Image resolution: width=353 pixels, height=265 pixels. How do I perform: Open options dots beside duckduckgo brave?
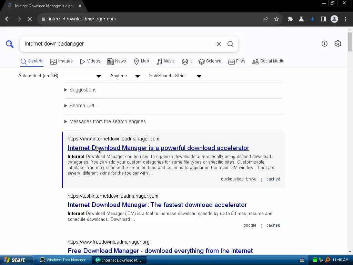tap(262, 179)
